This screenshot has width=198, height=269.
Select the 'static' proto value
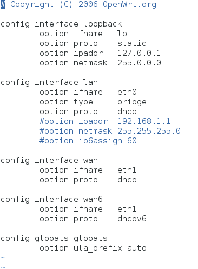[x=131, y=43]
